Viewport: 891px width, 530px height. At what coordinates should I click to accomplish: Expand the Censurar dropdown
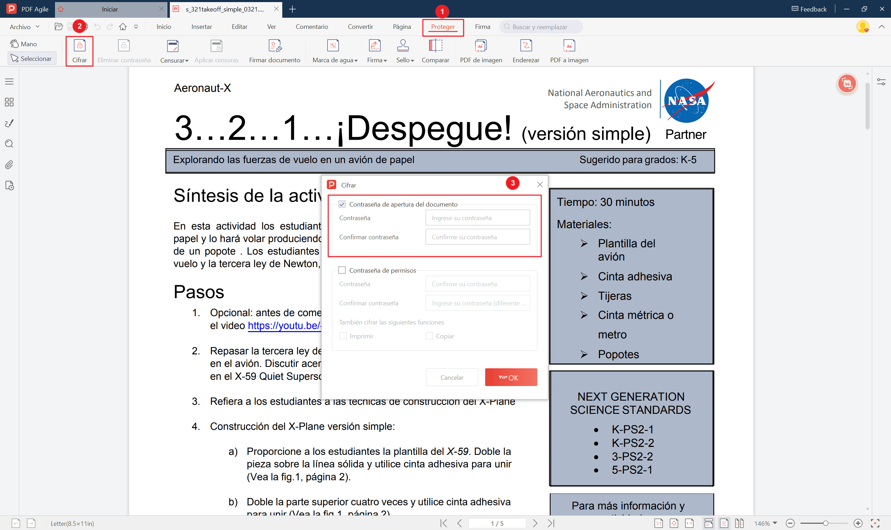pos(187,61)
